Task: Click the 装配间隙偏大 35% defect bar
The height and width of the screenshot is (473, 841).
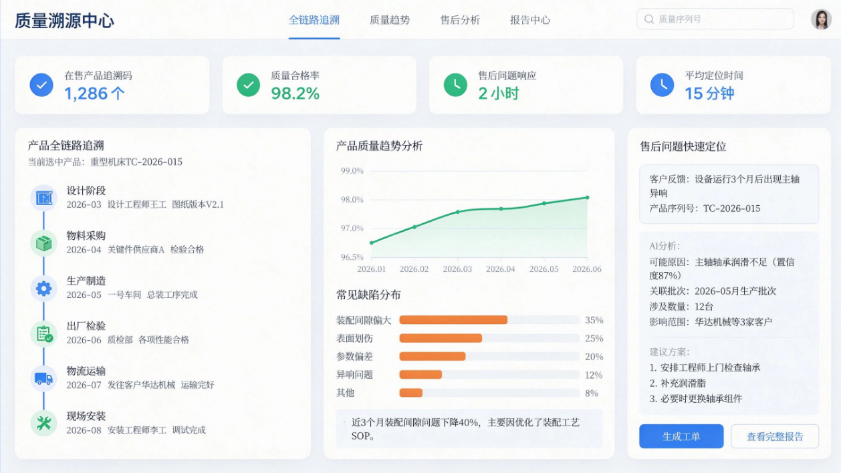Action: [453, 320]
